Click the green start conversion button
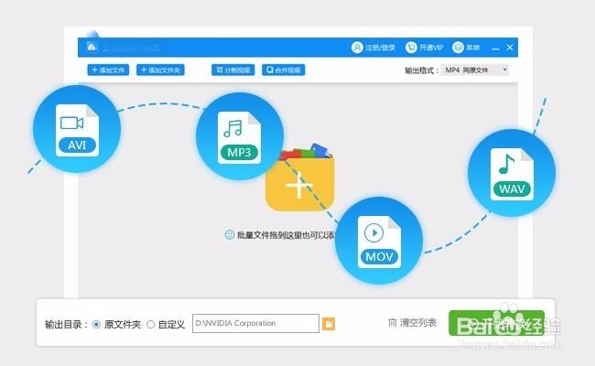This screenshot has height=366, width=595. [496, 323]
